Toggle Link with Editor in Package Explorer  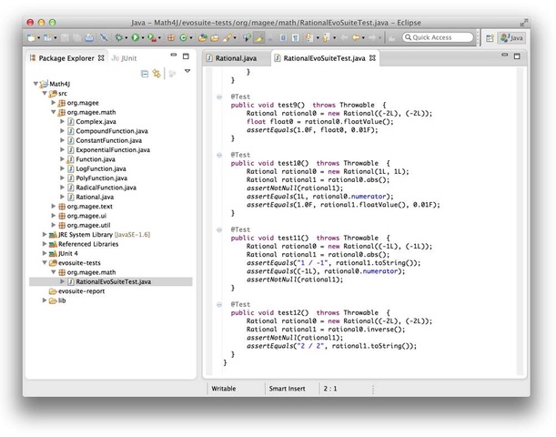click(156, 74)
